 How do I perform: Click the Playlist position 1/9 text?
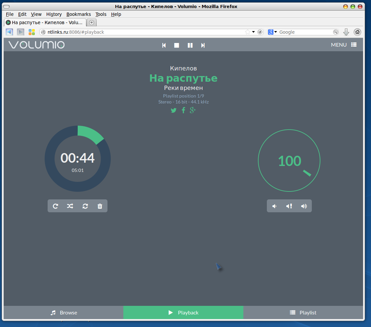coord(184,96)
